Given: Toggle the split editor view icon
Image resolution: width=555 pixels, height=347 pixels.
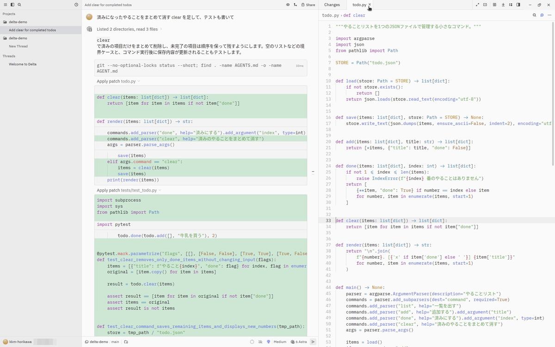Looking at the screenshot, I should click(x=485, y=5).
